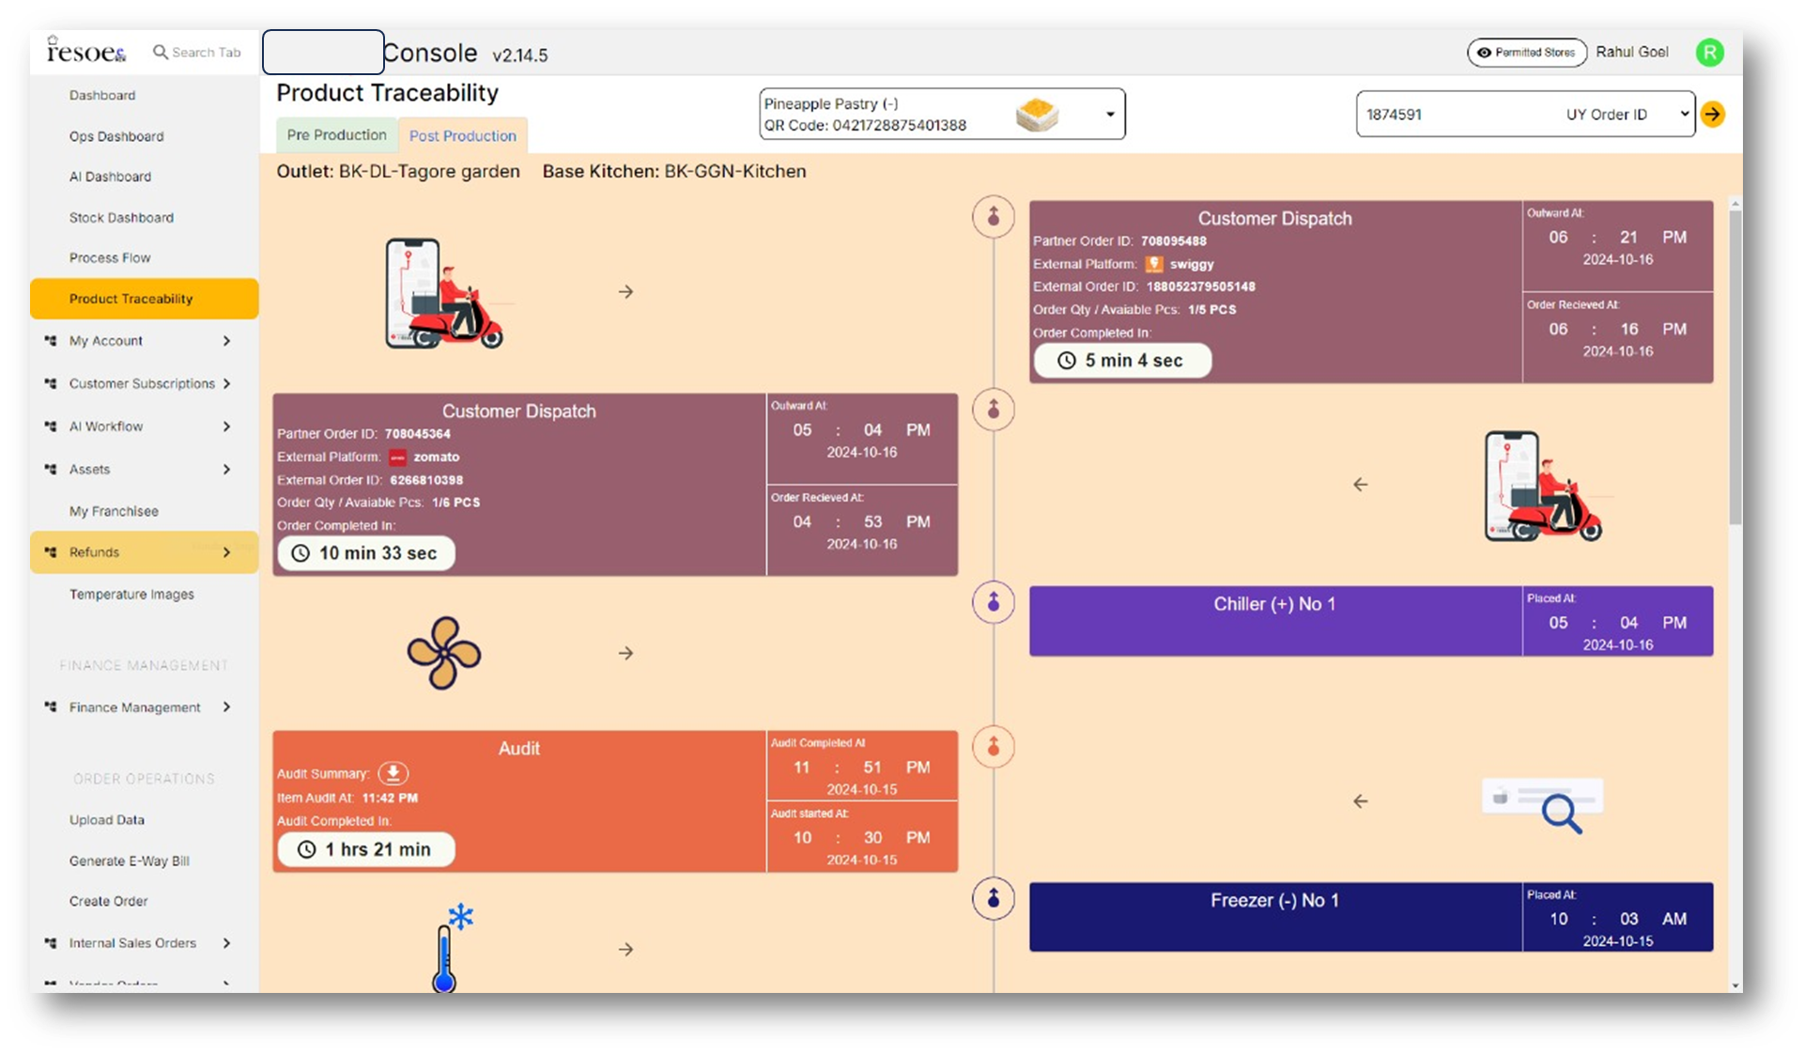Click the orange go arrow next to Order ID
The width and height of the screenshot is (1804, 1054).
pyautogui.click(x=1712, y=115)
